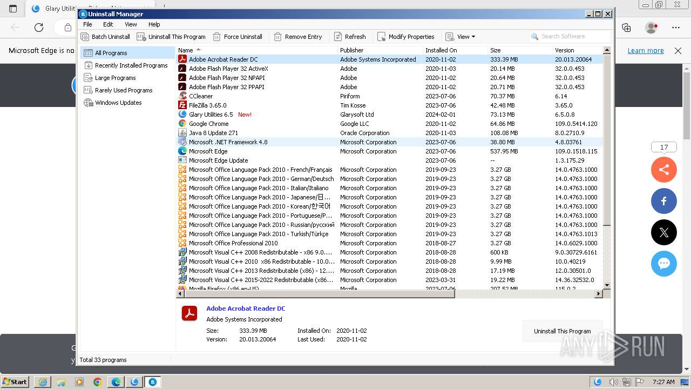Open the View dropdown in toolbar
This screenshot has height=389, width=691.
(460, 37)
